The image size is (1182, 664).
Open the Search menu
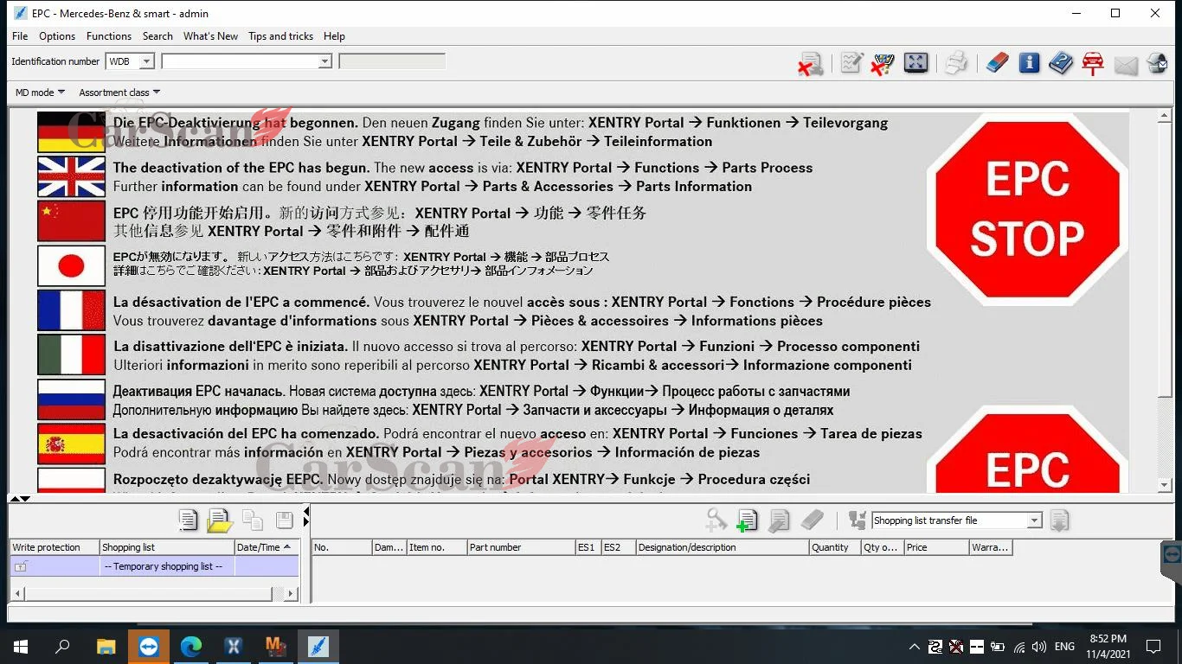coord(157,36)
